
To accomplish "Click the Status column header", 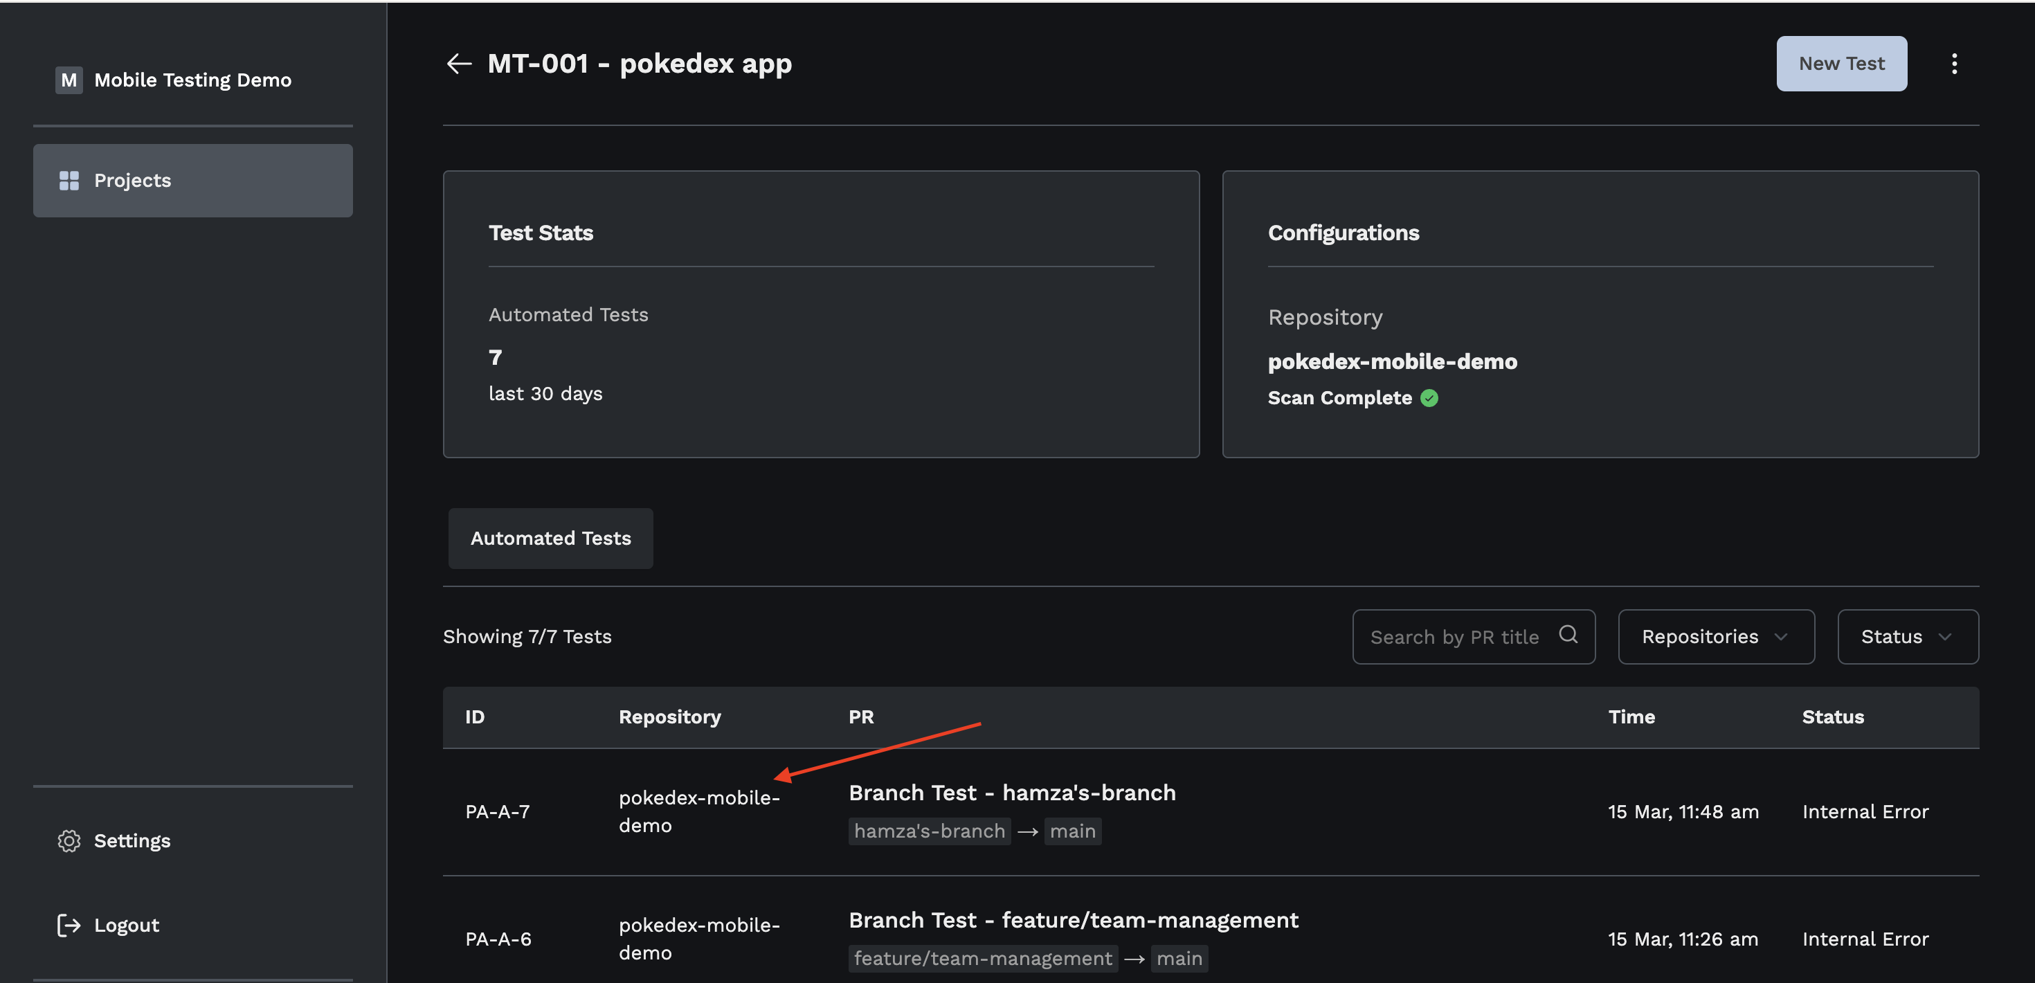I will [x=1832, y=716].
